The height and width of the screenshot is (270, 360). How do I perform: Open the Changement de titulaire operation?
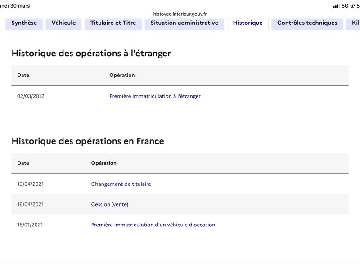pyautogui.click(x=121, y=184)
